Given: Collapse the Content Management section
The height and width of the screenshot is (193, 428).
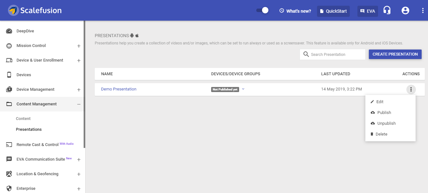Looking at the screenshot, I should coord(79,104).
